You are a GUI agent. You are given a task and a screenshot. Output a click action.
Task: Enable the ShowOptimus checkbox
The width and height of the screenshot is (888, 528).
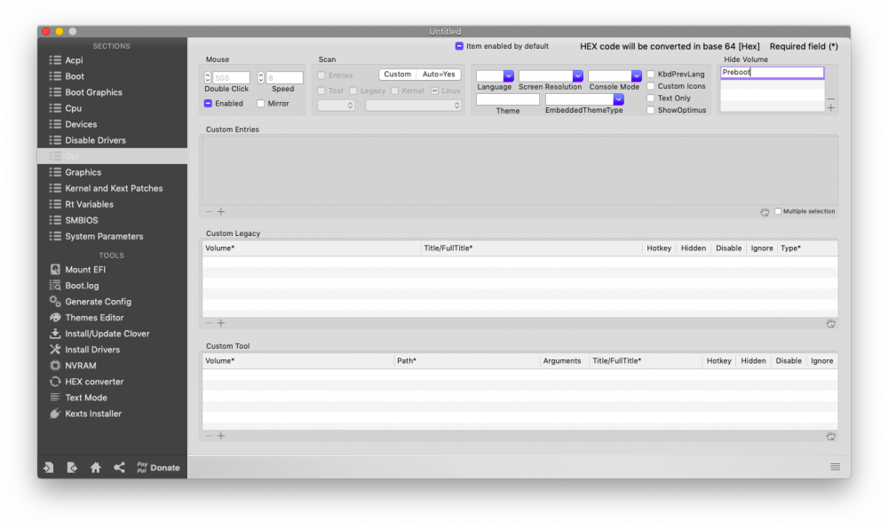pos(651,110)
